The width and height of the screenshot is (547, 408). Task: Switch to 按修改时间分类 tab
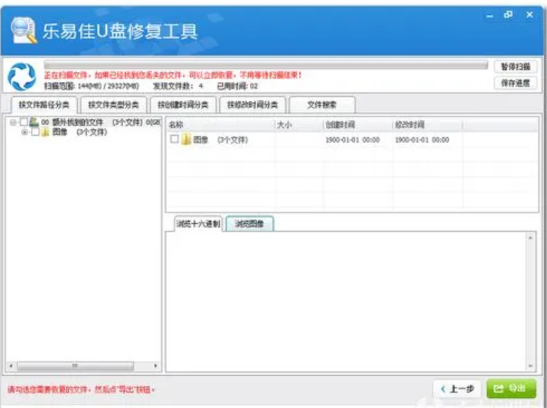[253, 104]
